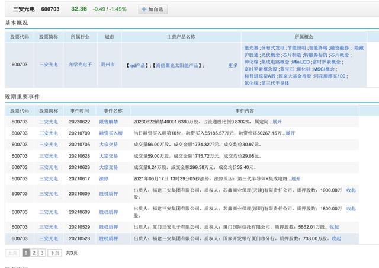
Task: Open the 高倍聚光太阳能产品 link
Action: (x=177, y=65)
